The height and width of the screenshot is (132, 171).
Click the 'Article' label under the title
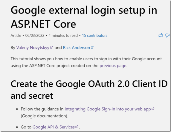tap(16, 35)
